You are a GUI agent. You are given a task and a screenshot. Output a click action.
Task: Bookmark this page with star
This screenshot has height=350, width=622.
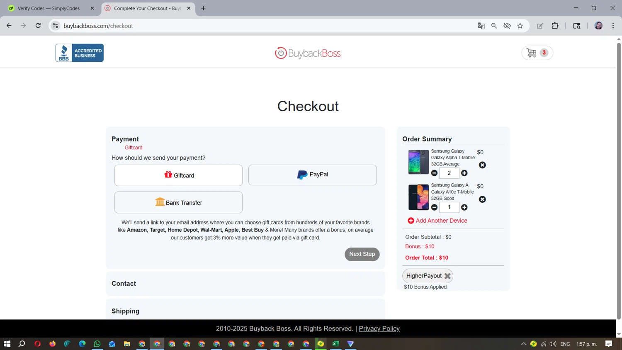pyautogui.click(x=520, y=26)
